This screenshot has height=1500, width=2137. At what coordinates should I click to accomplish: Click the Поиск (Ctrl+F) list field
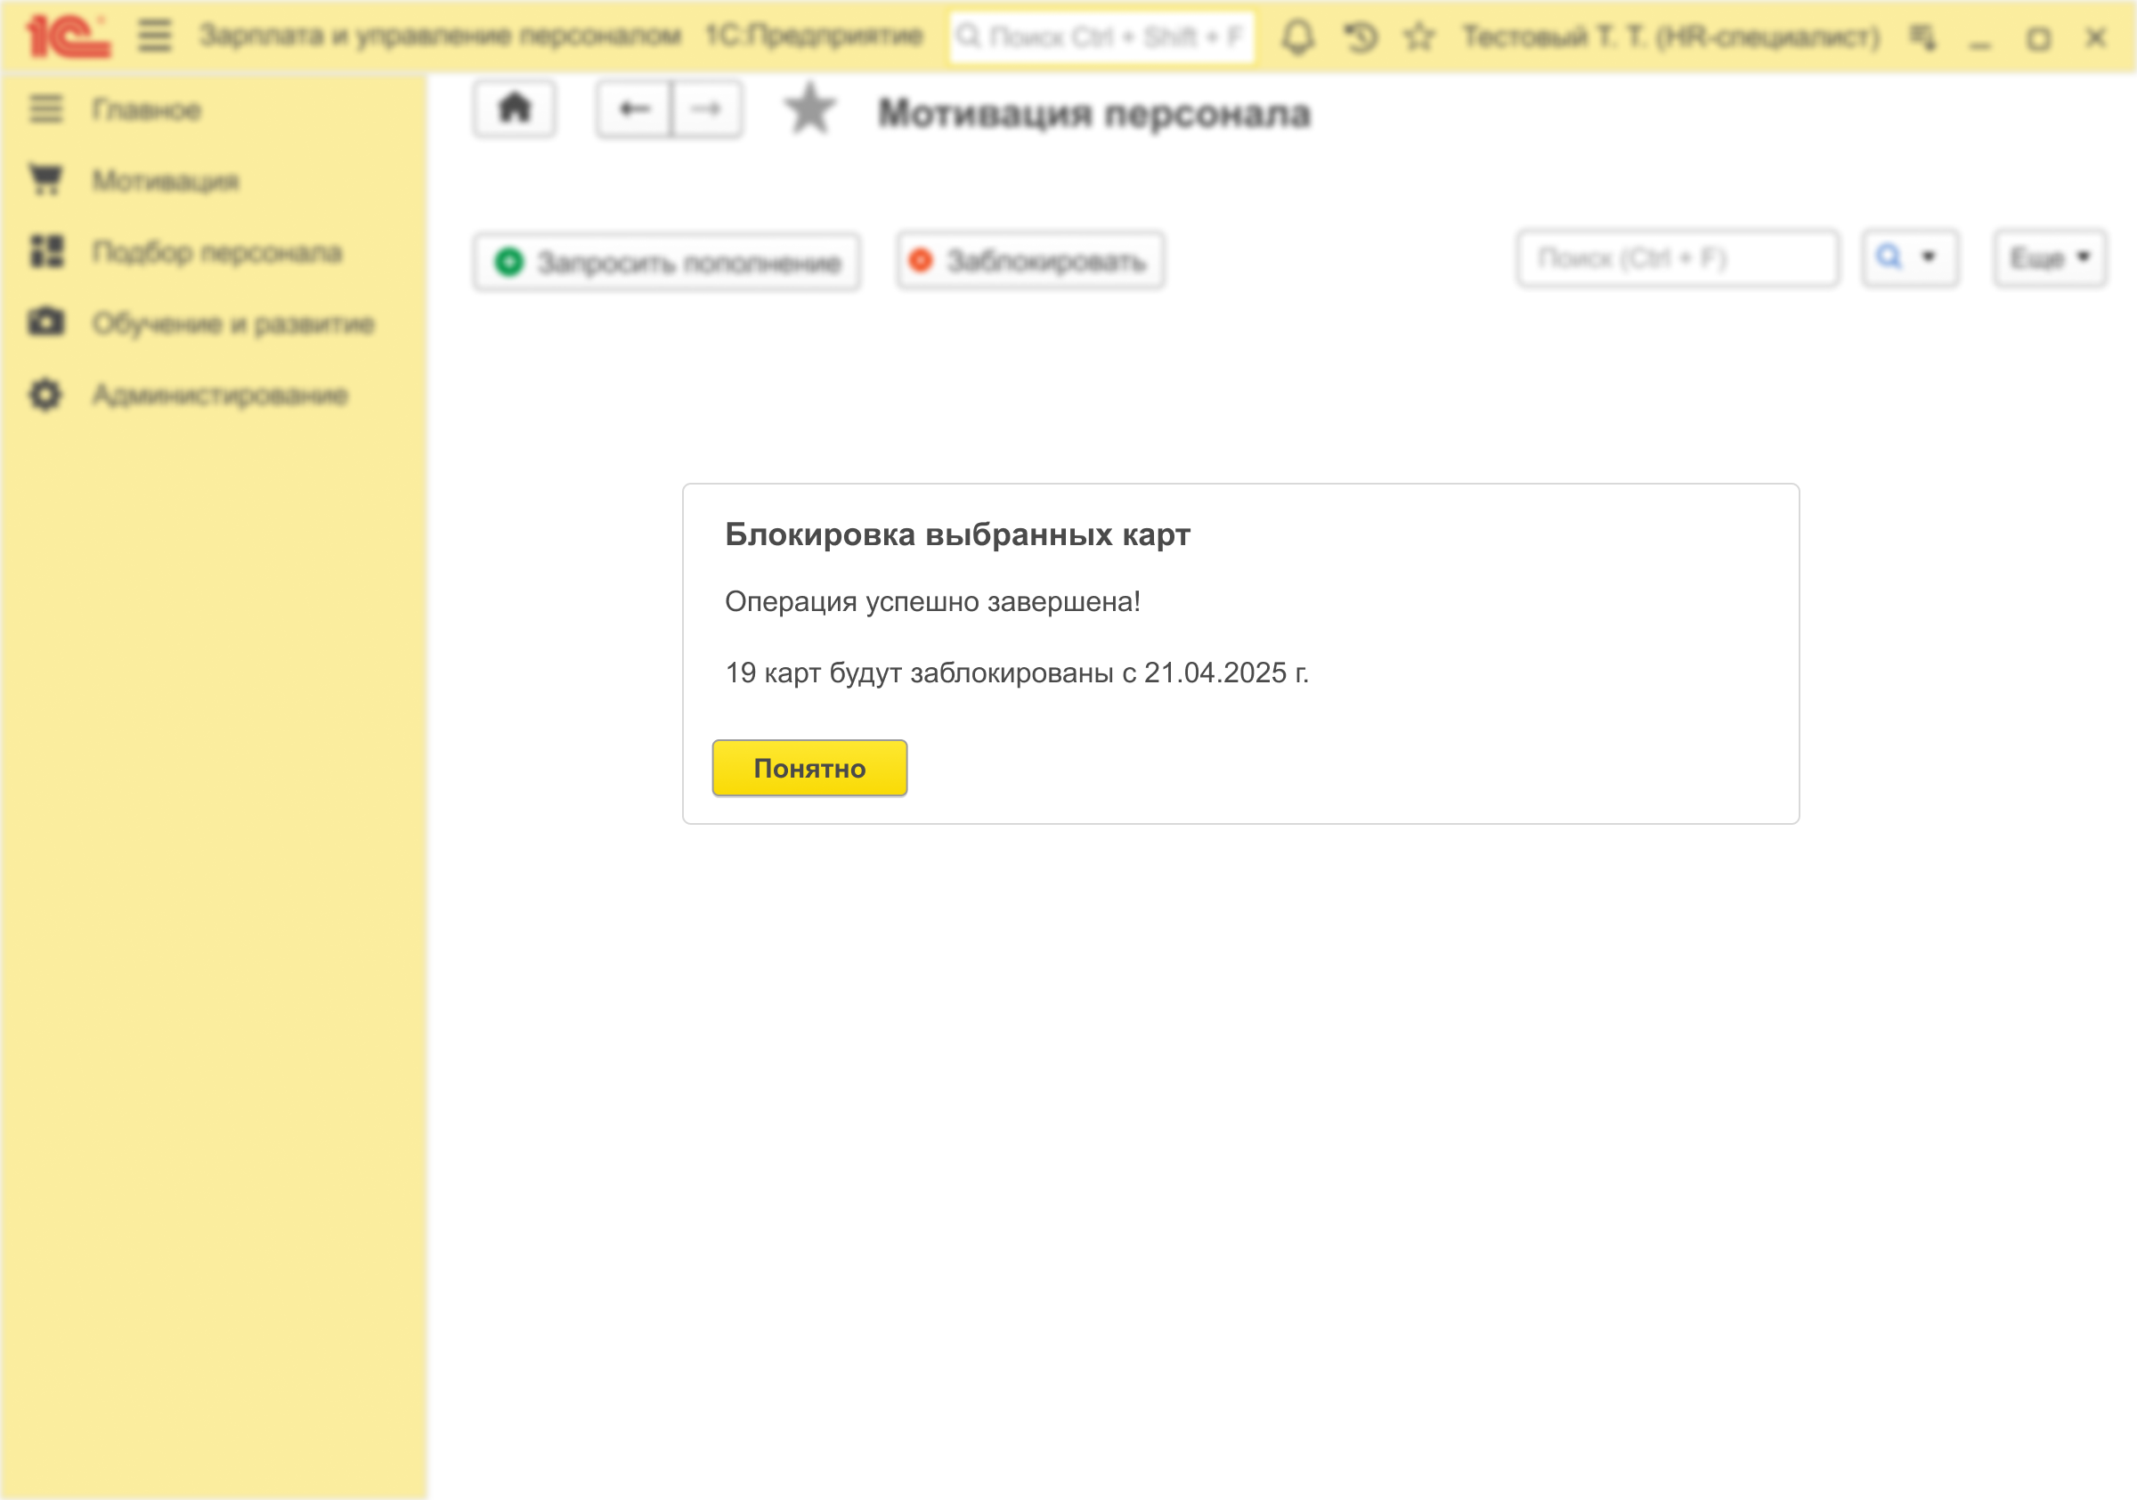click(x=1677, y=258)
